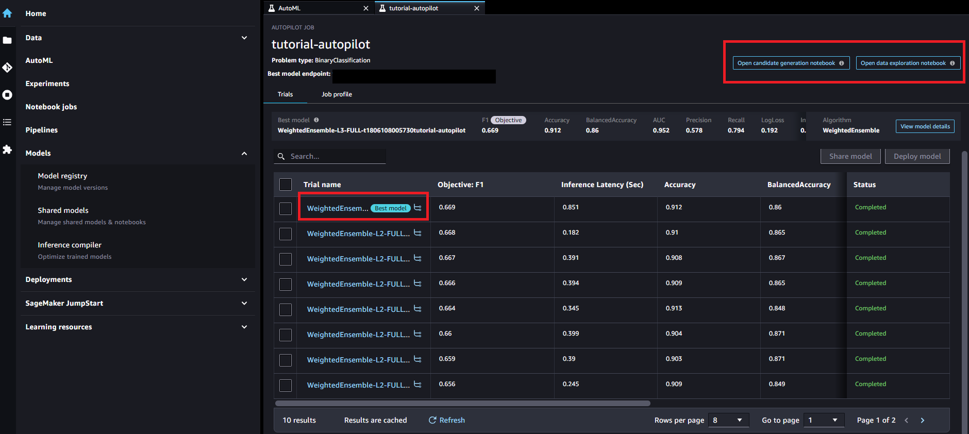The width and height of the screenshot is (969, 434).
Task: Click info icon on candidate generation notebook button
Action: (842, 63)
